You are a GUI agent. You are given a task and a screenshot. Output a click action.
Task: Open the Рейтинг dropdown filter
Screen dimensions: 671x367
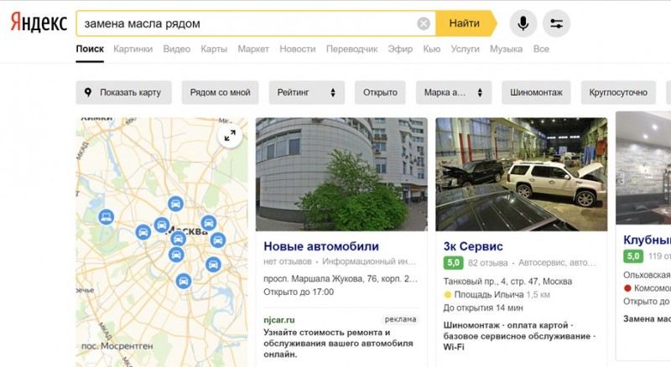click(x=306, y=92)
